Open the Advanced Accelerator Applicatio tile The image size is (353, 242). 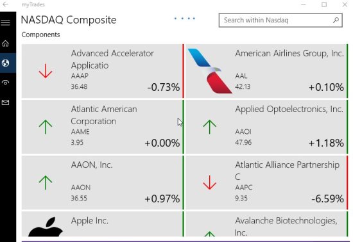click(x=103, y=71)
